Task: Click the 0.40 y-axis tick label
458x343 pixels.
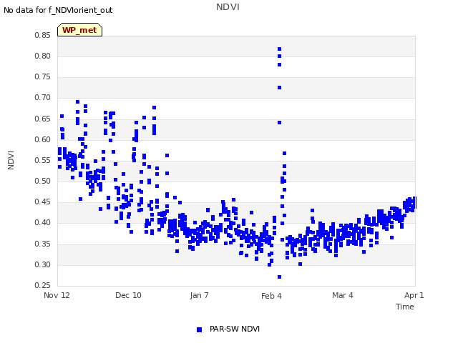Action: pyautogui.click(x=42, y=222)
